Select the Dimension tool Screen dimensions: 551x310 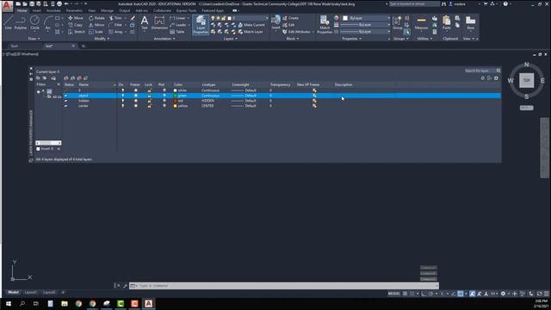159,23
